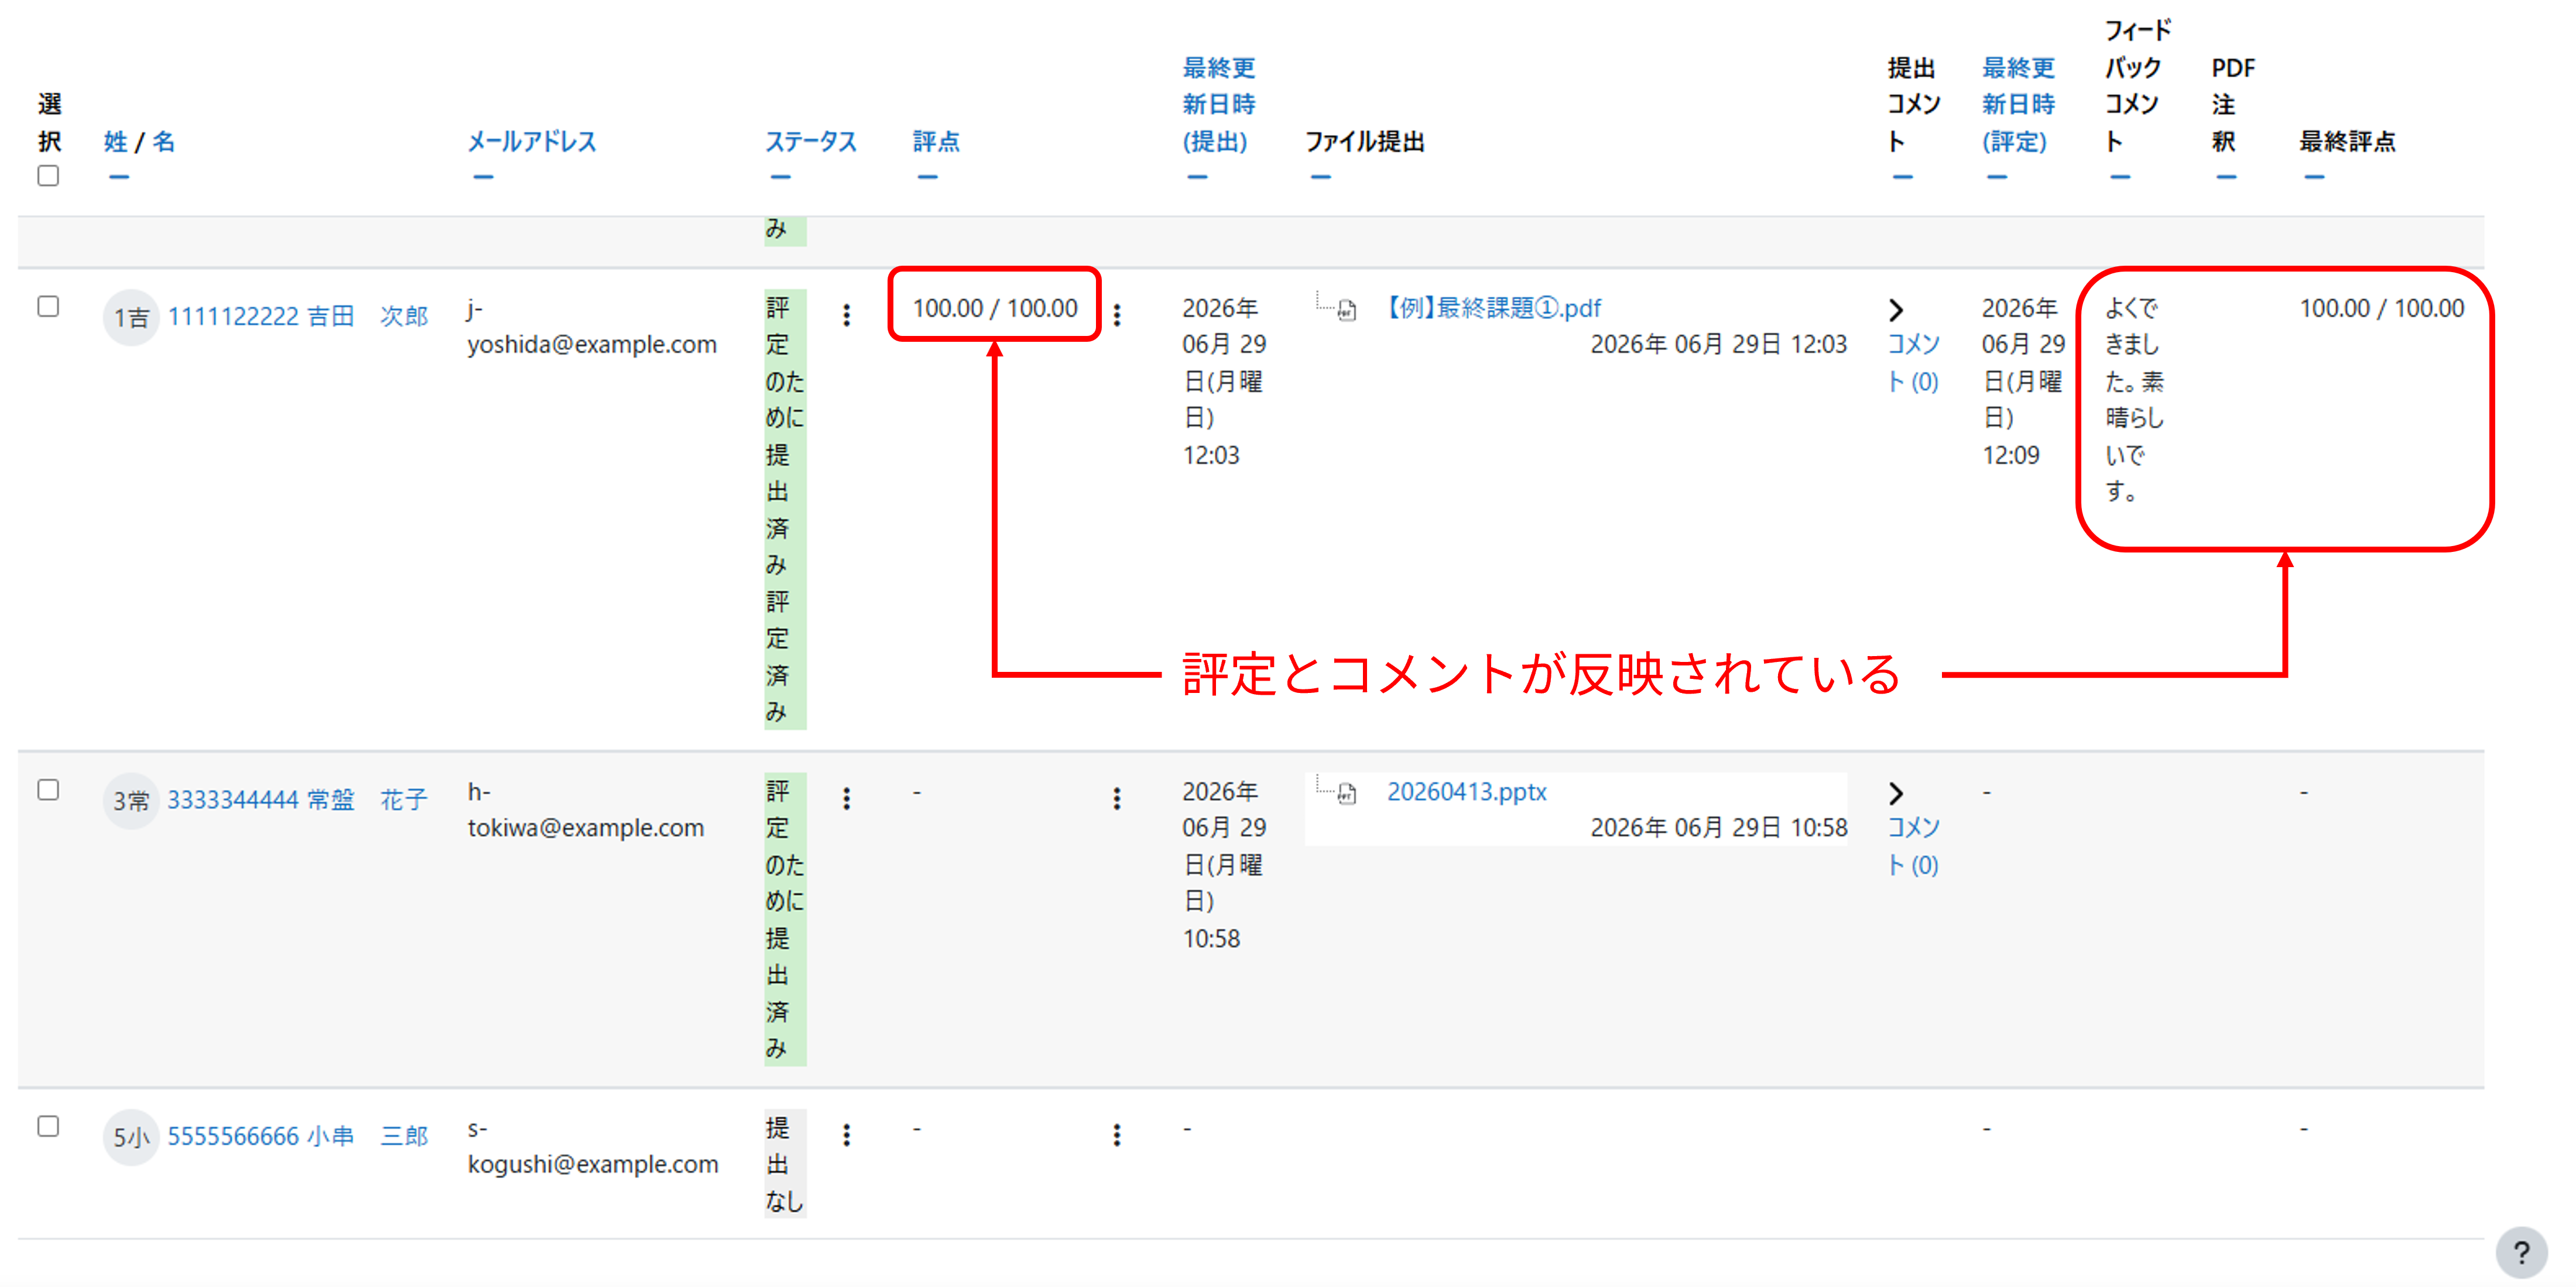The image size is (2576, 1287).
Task: Collapse the 姓 / 名 column
Action: [119, 177]
